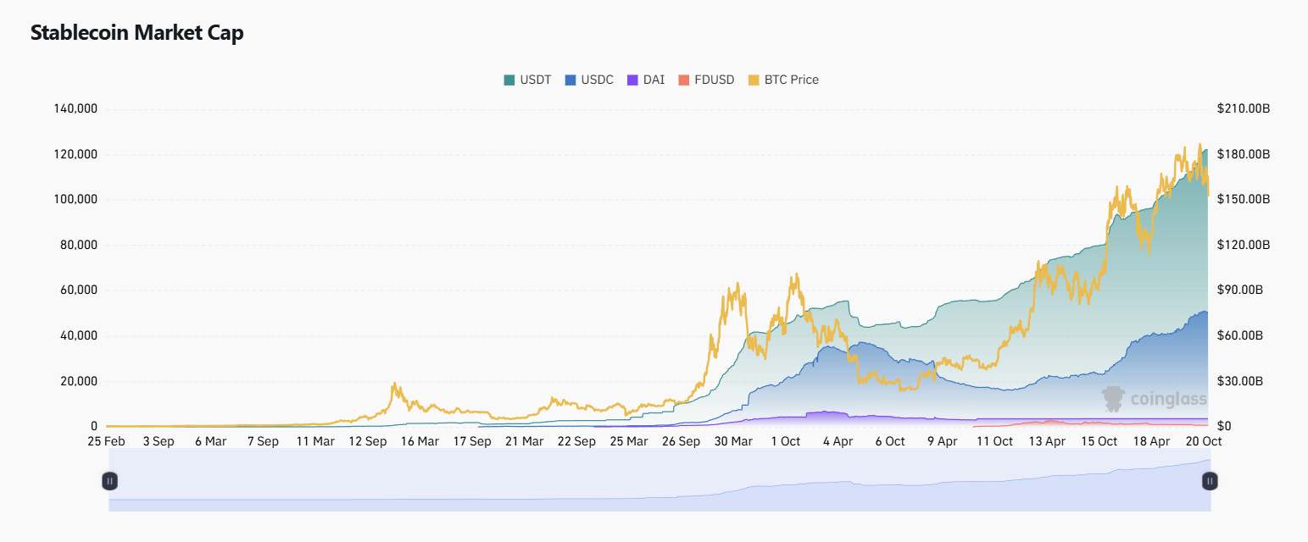Click the $60.00B right axis label

click(x=1240, y=335)
